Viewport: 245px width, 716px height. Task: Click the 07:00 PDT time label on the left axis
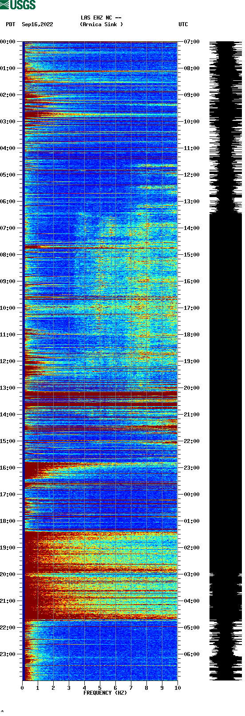(8, 228)
